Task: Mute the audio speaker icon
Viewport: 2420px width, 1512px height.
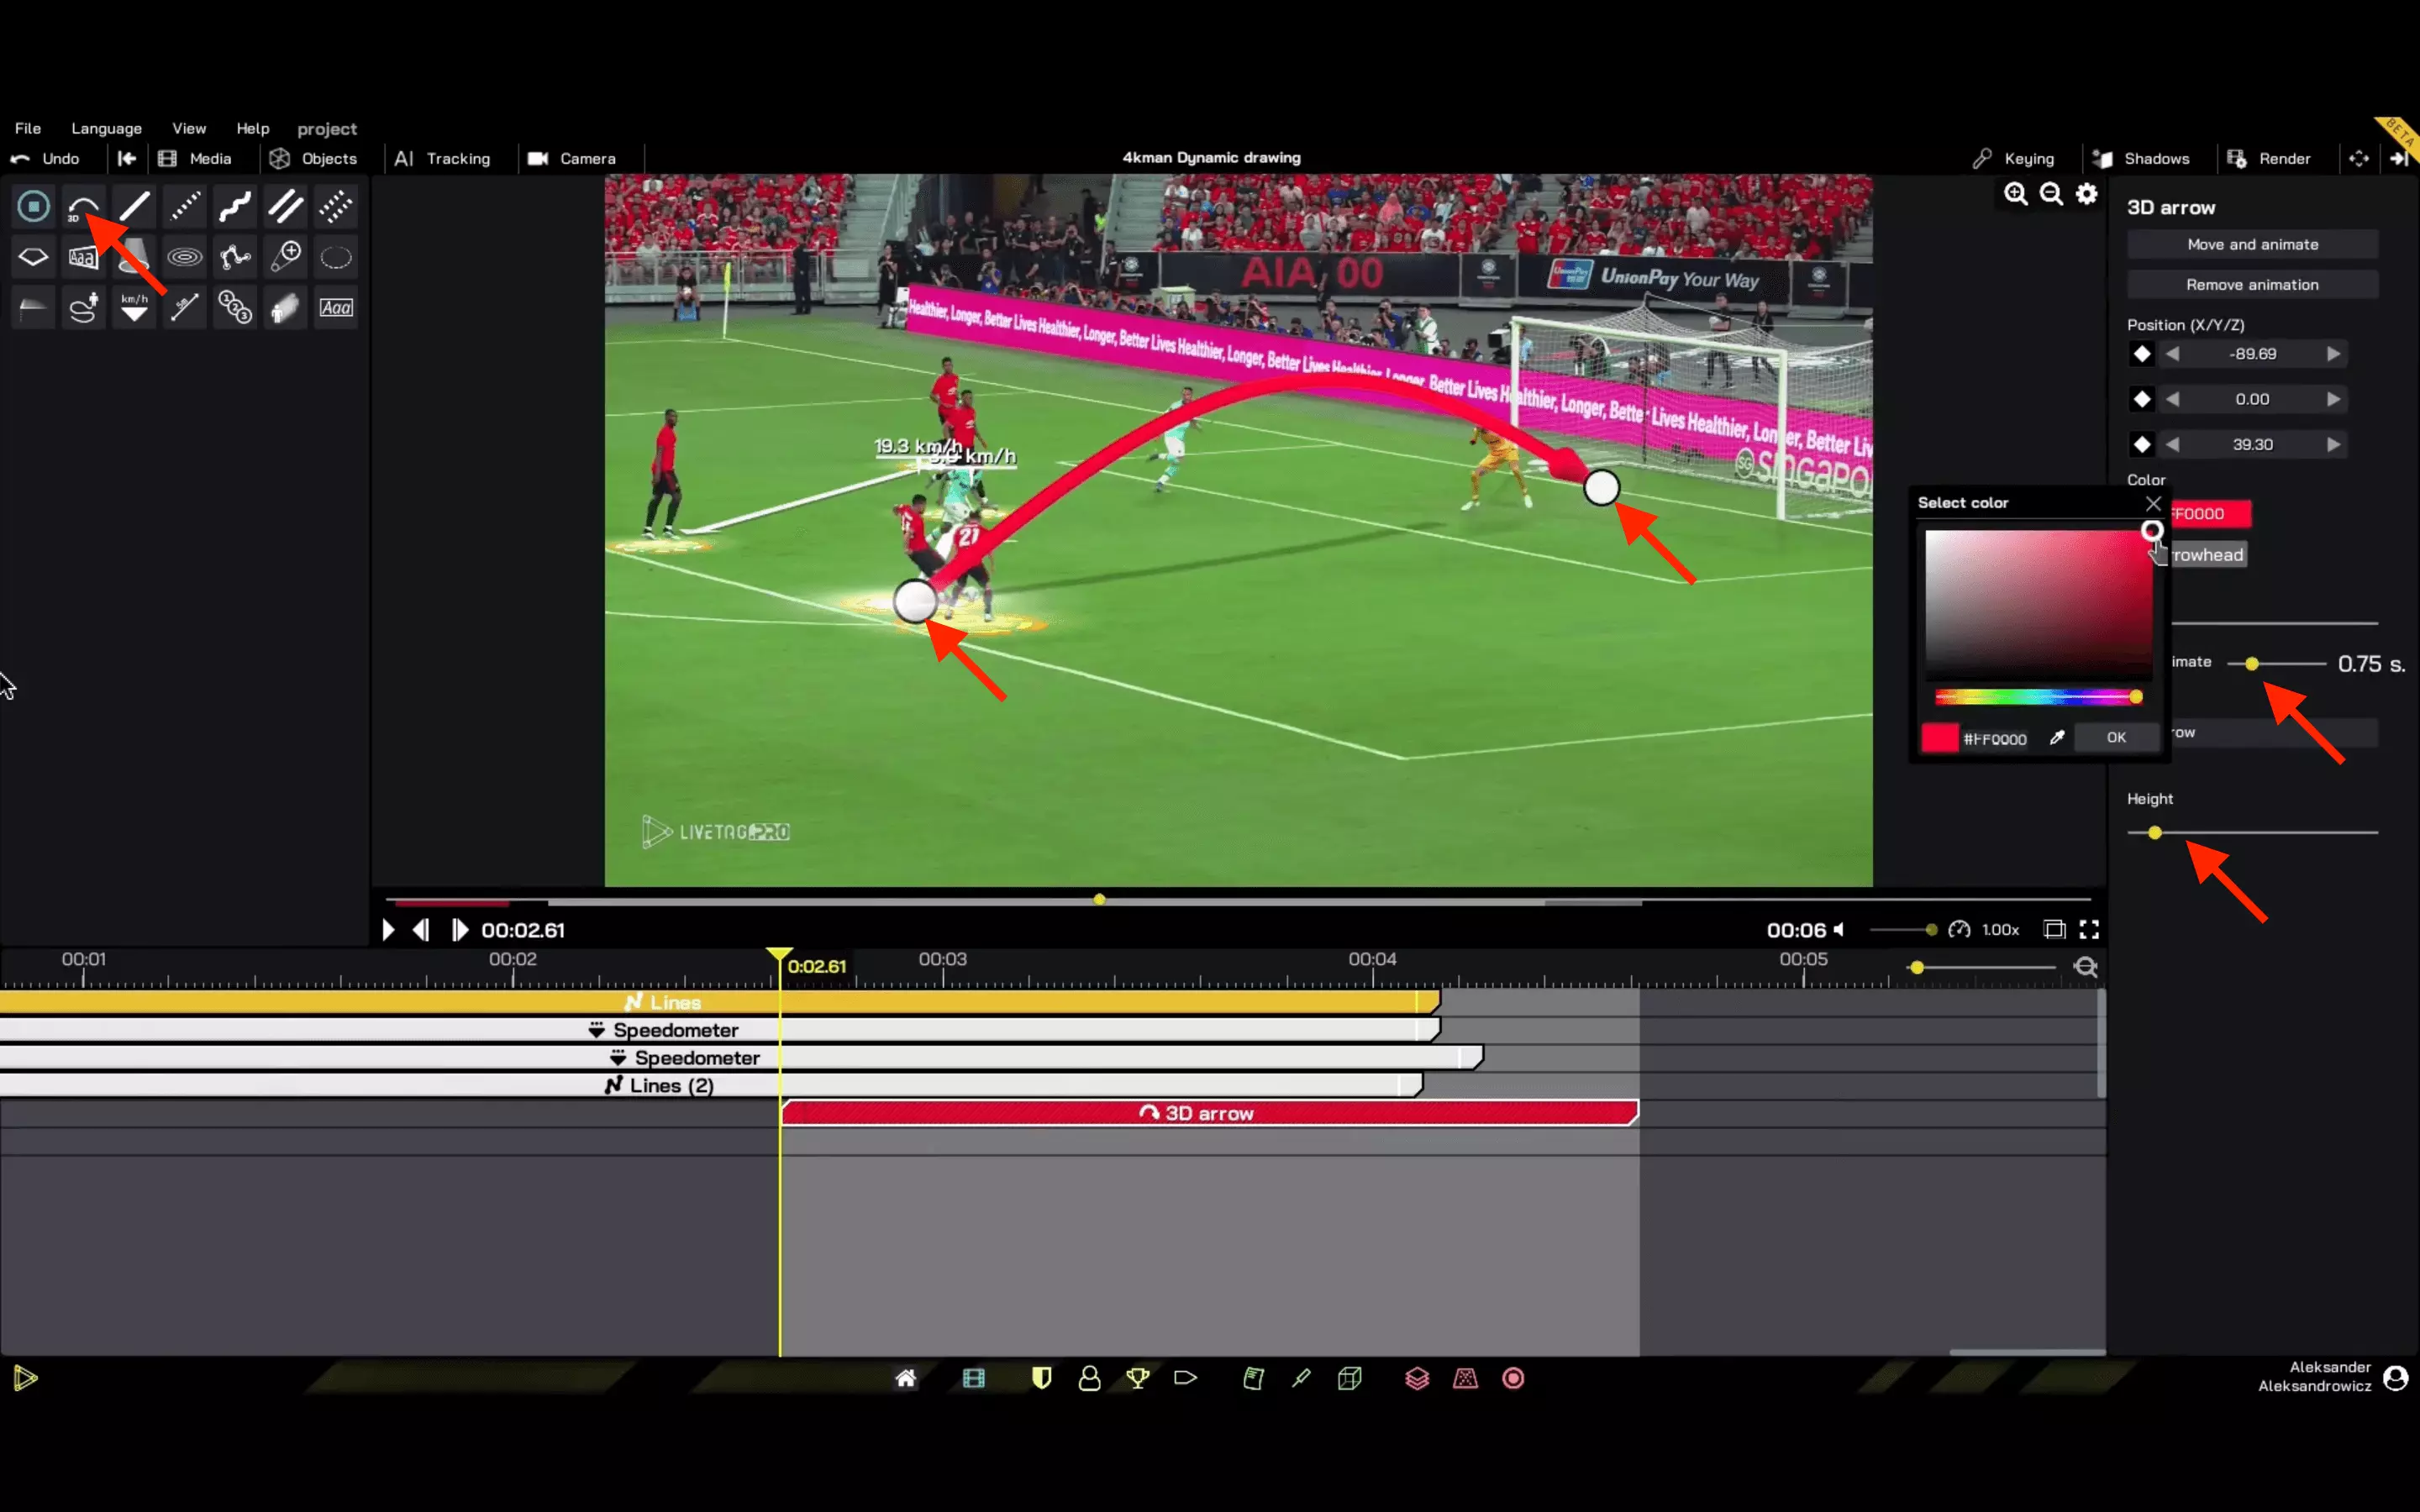Action: (x=1838, y=930)
